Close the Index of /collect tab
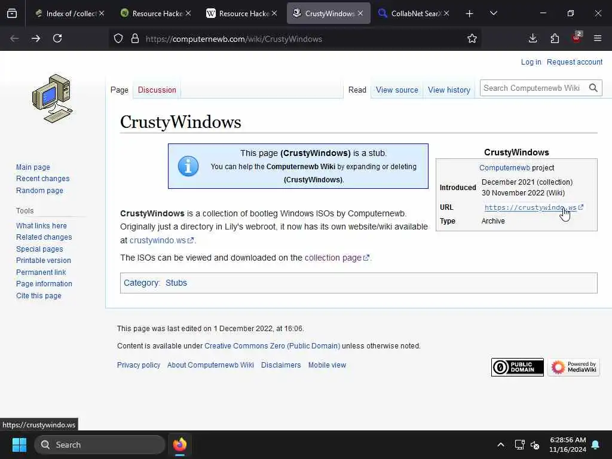The image size is (612, 459). (102, 13)
